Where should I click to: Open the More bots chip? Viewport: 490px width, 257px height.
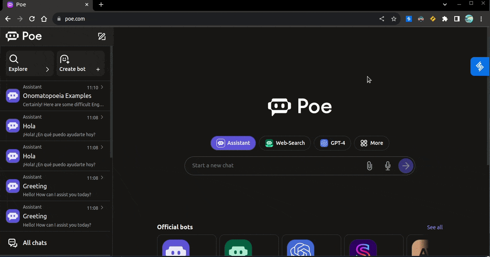click(372, 143)
